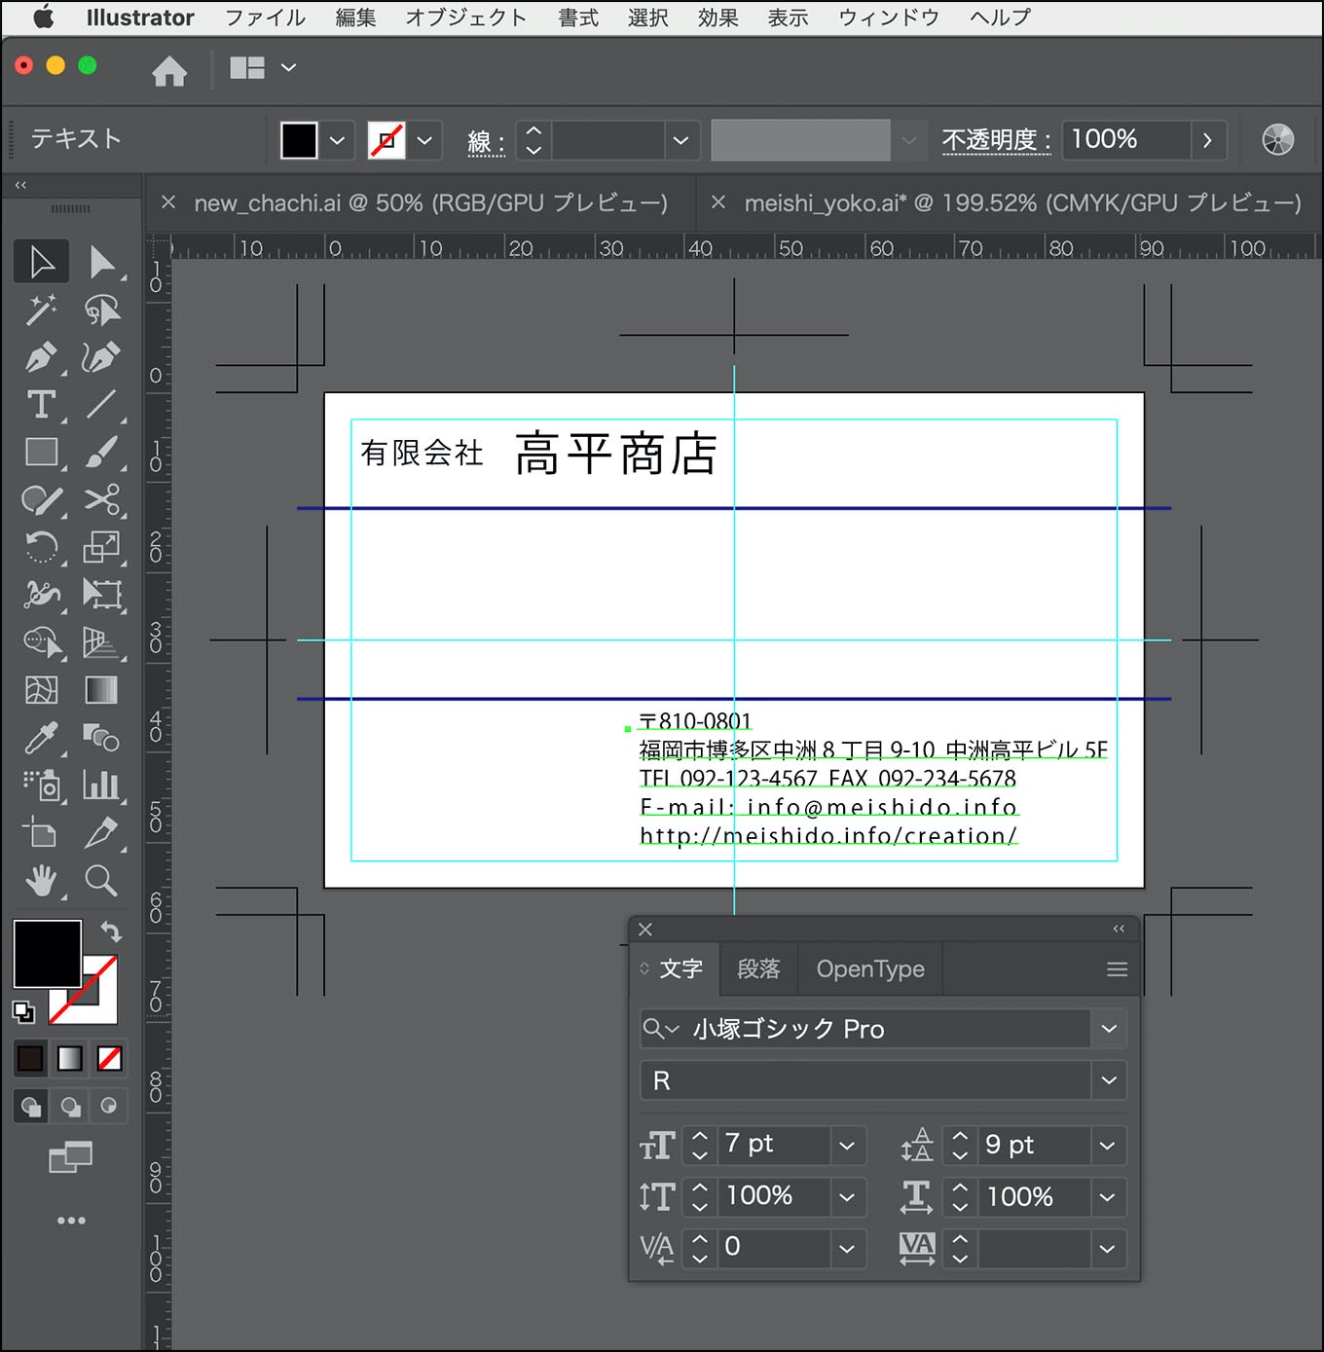Swap fill and stroke colors
This screenshot has height=1352, width=1324.
coord(111,932)
